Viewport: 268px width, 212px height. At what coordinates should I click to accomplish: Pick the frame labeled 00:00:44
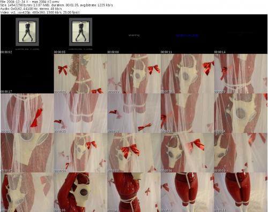click(x=241, y=113)
